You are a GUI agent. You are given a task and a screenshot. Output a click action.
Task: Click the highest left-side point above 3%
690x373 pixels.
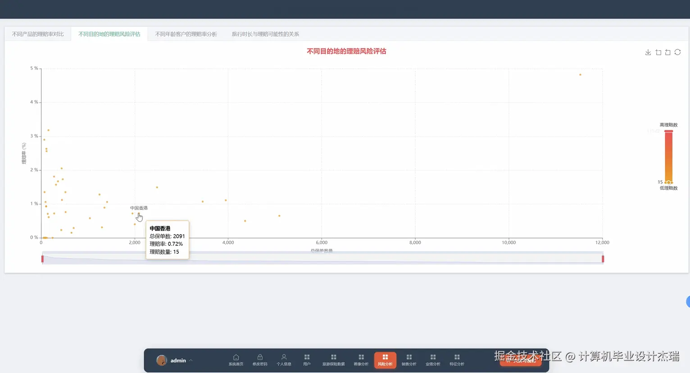tap(48, 130)
